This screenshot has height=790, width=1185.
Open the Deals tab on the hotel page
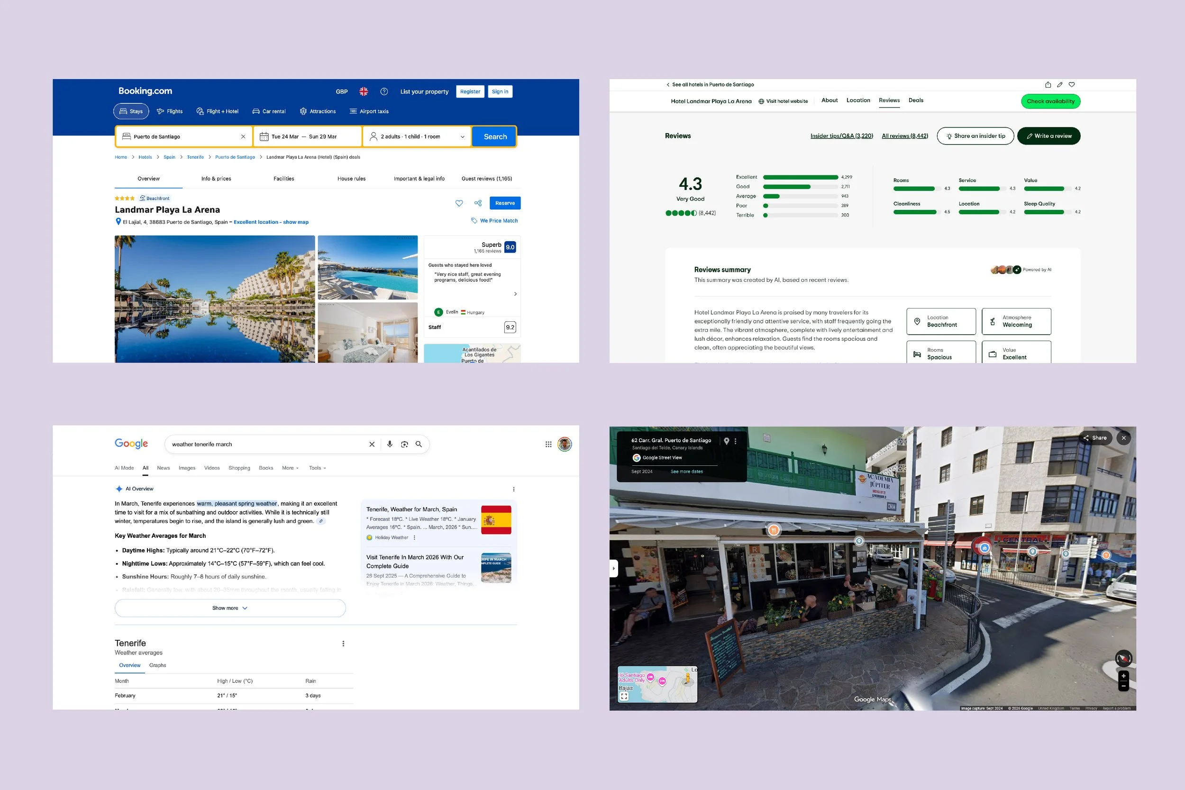pos(916,100)
